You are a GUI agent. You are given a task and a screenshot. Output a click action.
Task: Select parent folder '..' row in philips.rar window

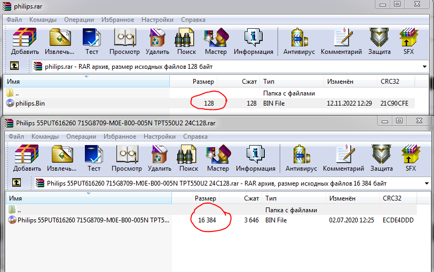point(209,93)
